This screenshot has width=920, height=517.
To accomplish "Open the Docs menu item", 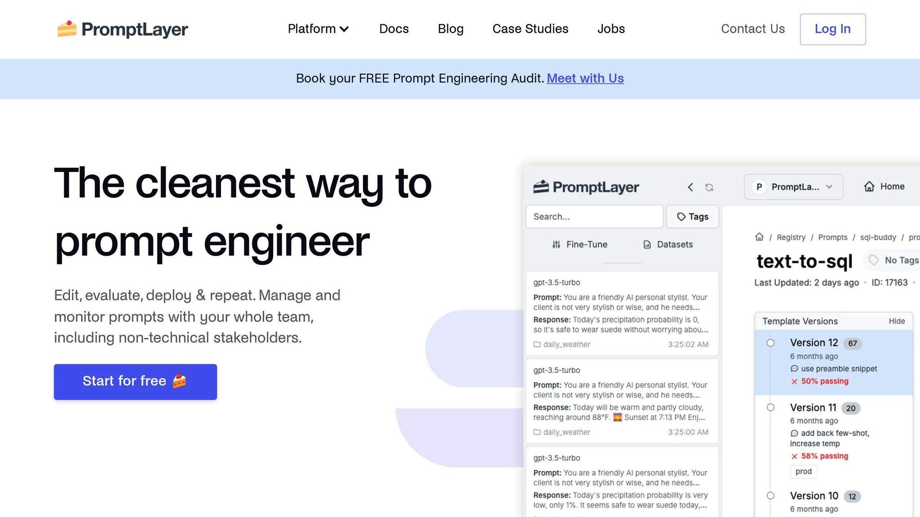I will (394, 29).
